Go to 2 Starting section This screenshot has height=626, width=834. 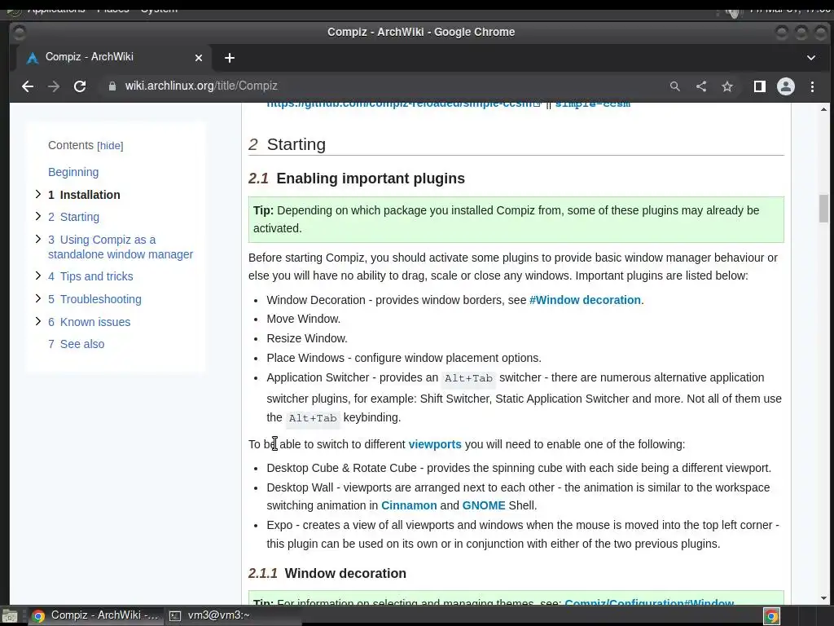pos(73,217)
